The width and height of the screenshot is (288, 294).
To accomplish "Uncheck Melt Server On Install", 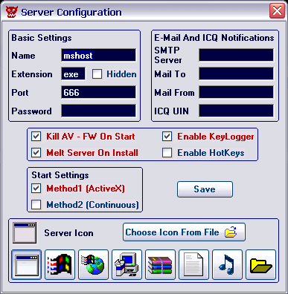I will click(x=36, y=153).
